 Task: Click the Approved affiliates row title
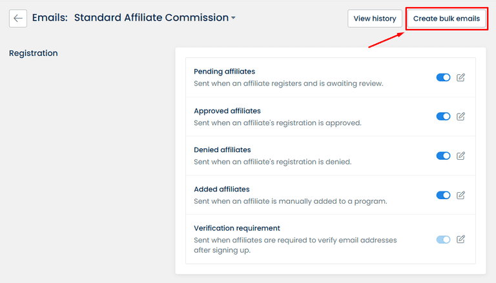pyautogui.click(x=227, y=111)
